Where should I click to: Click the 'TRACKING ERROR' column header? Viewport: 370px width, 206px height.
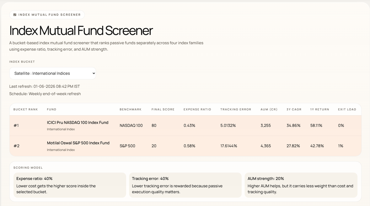(236, 109)
